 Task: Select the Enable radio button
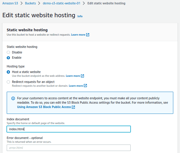click(x=8, y=58)
